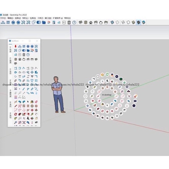Open the 视图(V) menu
The image size is (169, 169).
pos(18,18)
